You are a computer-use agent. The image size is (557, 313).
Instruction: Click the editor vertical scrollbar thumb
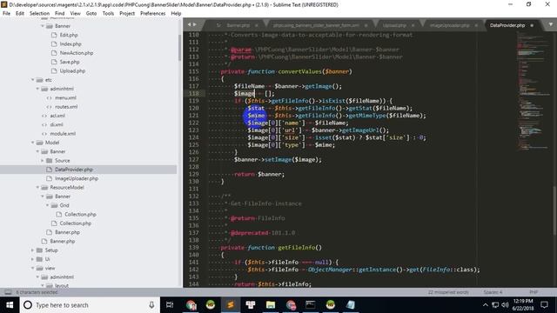click(554, 210)
